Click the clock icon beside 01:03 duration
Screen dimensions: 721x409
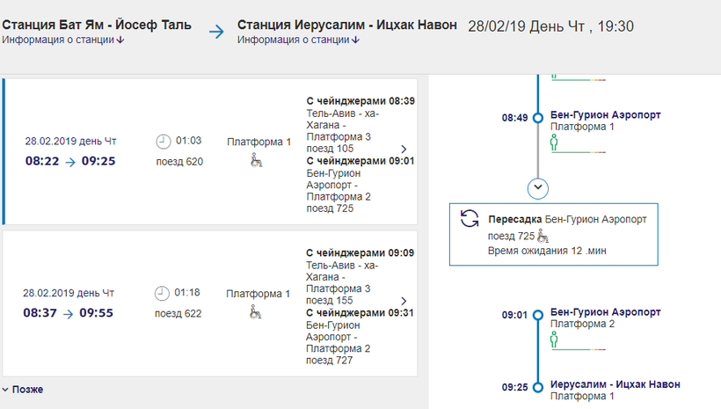pos(163,141)
